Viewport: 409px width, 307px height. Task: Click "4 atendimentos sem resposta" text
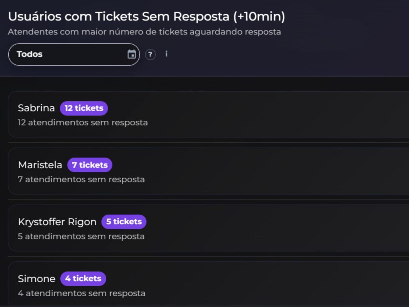[81, 293]
